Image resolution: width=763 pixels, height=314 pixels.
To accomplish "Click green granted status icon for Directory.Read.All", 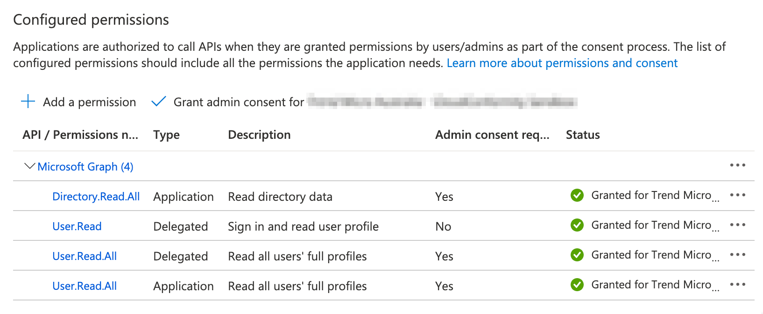I will [x=577, y=195].
